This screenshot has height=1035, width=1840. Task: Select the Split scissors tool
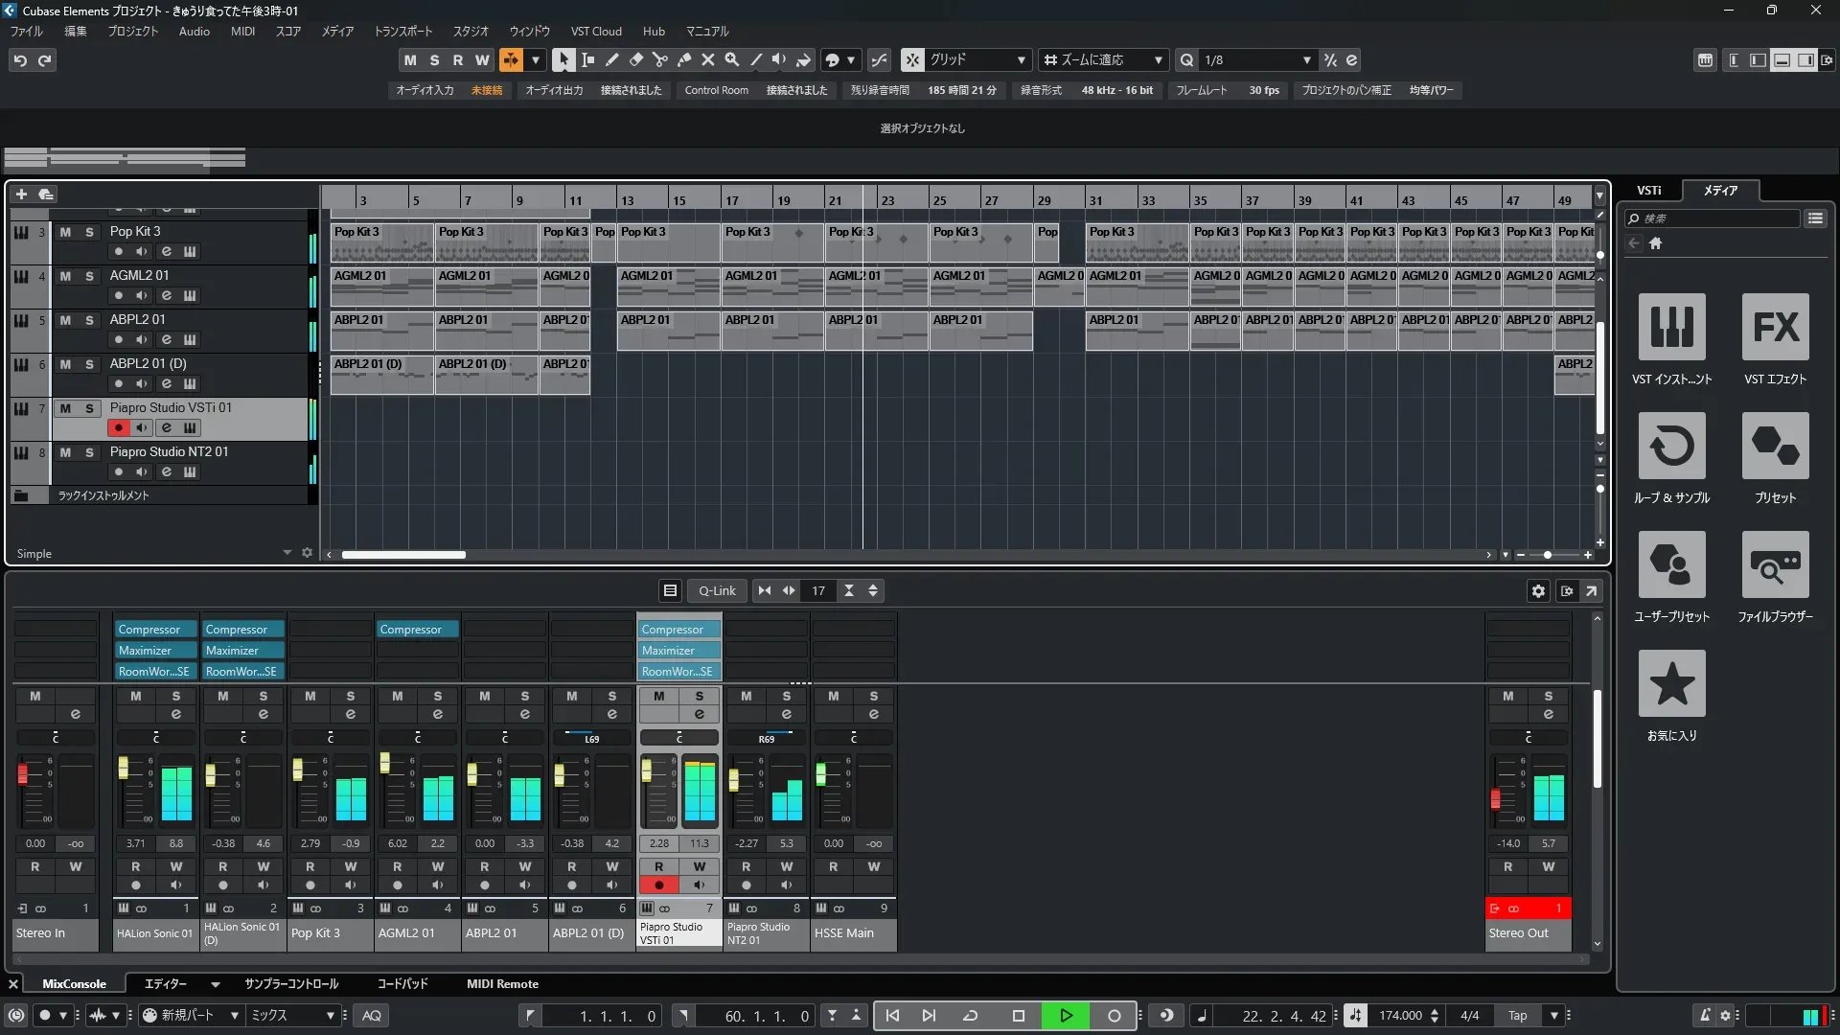[x=659, y=59]
